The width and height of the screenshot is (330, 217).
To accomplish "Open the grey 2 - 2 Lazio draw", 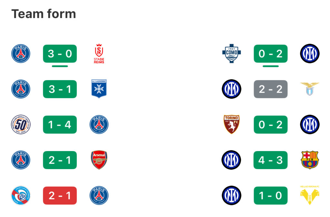I will point(271,89).
